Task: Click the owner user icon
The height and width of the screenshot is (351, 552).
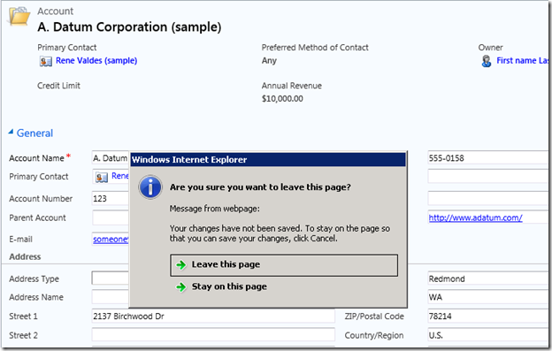Action: click(487, 61)
